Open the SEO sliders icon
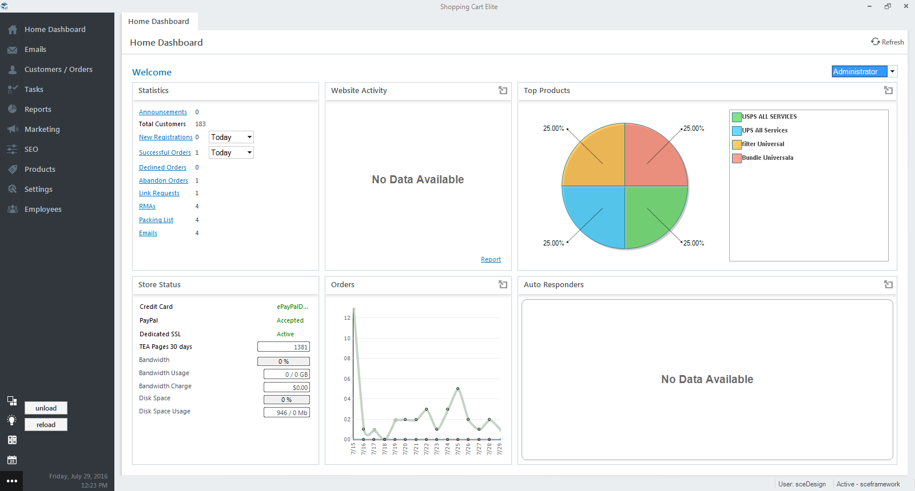915x491 pixels. (12, 150)
